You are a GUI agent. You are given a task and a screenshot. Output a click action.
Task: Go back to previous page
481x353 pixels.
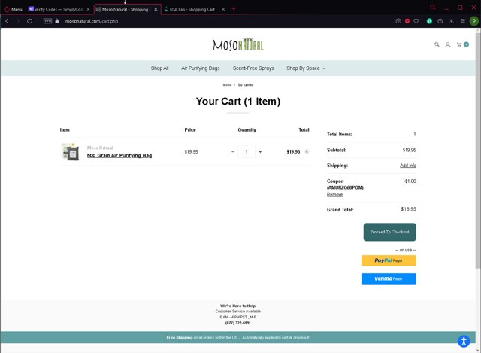(7, 21)
